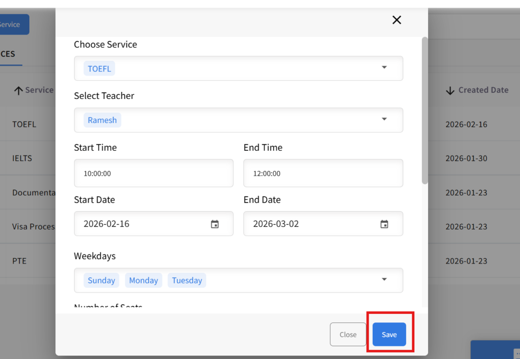Expand the Select Teacher dropdown

[384, 119]
